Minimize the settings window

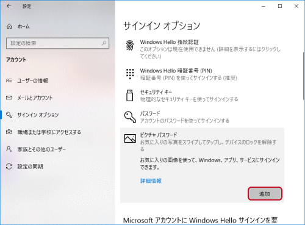tap(264, 6)
